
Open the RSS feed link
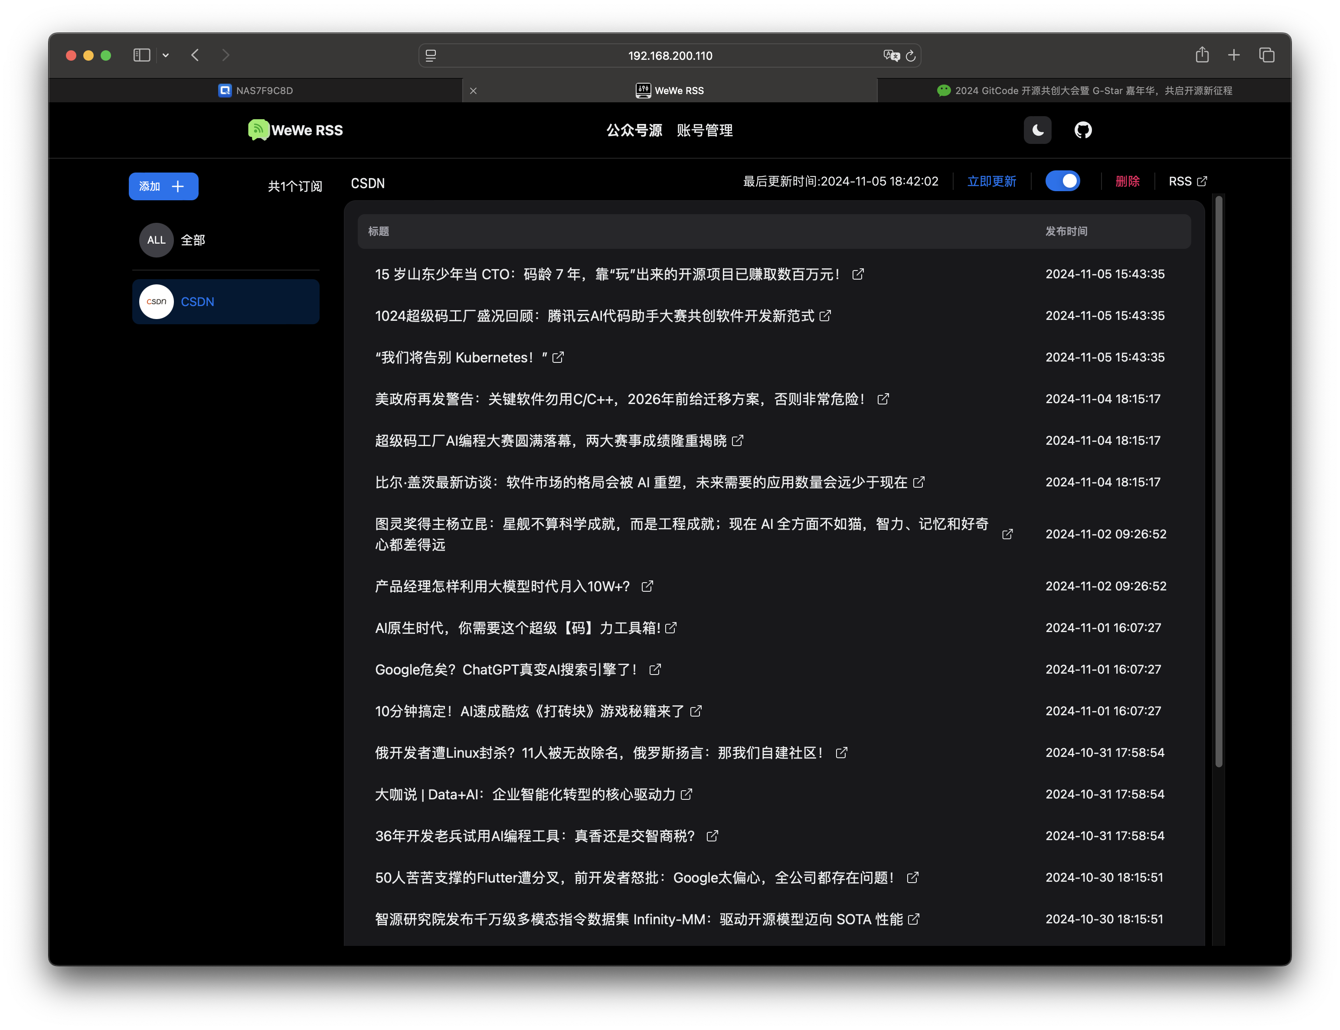1187,182
